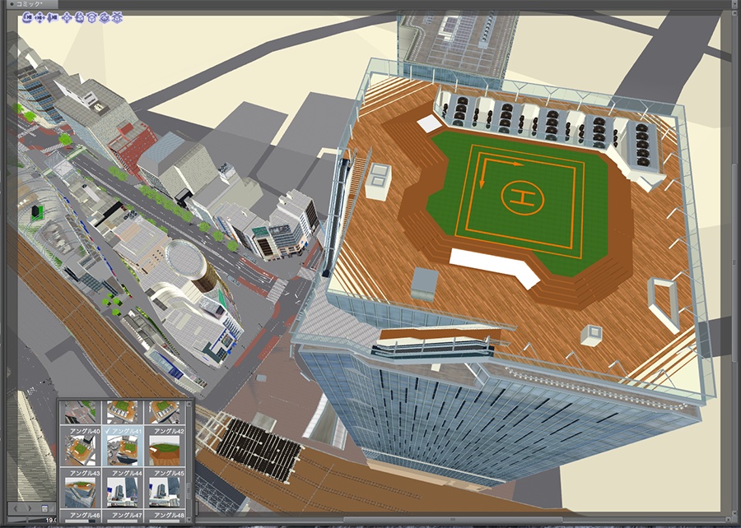This screenshot has height=528, width=741.
Task: Select the free rotate object manipulator icon
Action: [x=79, y=17]
